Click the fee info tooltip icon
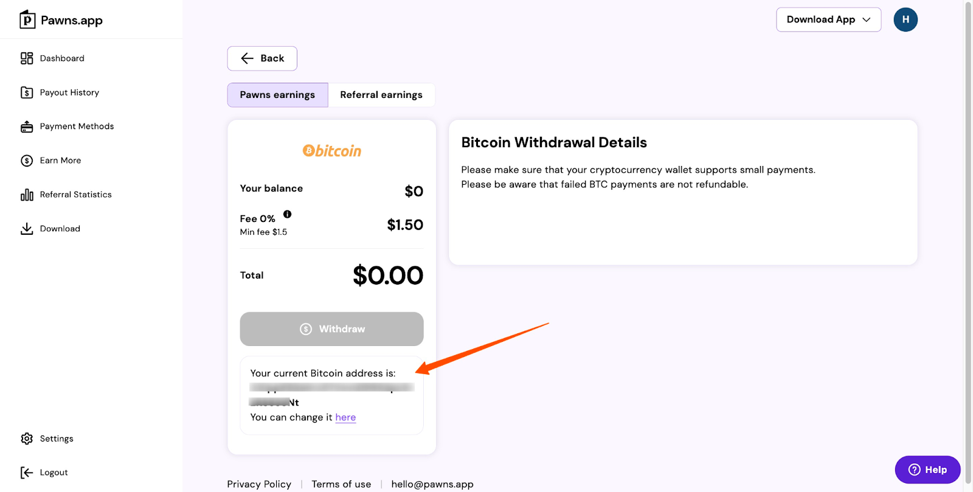Screen dimensions: 973x492 [x=287, y=214]
